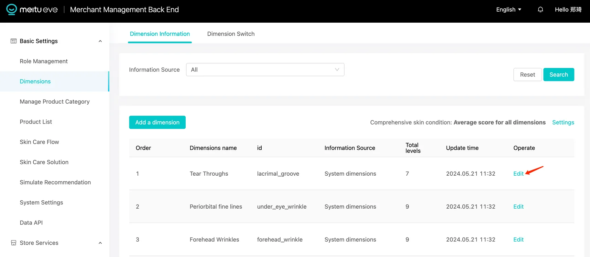This screenshot has height=257, width=590.
Task: Click the Basic Settings panel icon
Action: [13, 41]
